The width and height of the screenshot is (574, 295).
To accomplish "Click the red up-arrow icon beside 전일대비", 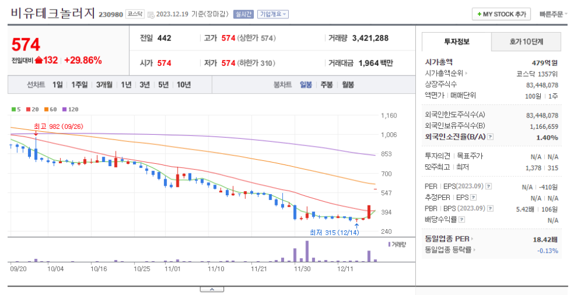I will coord(39,61).
